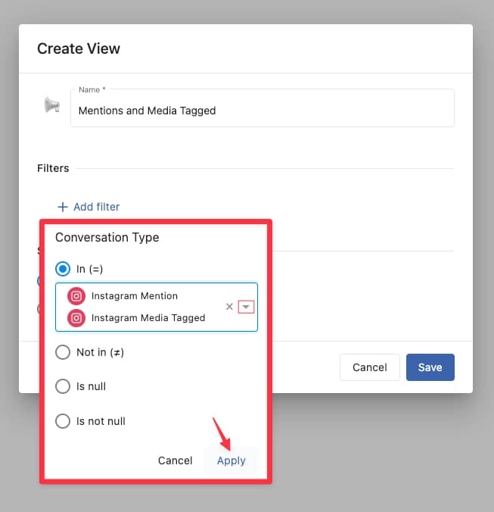
Task: Click the Conversation Type popup heading
Action: (x=107, y=237)
